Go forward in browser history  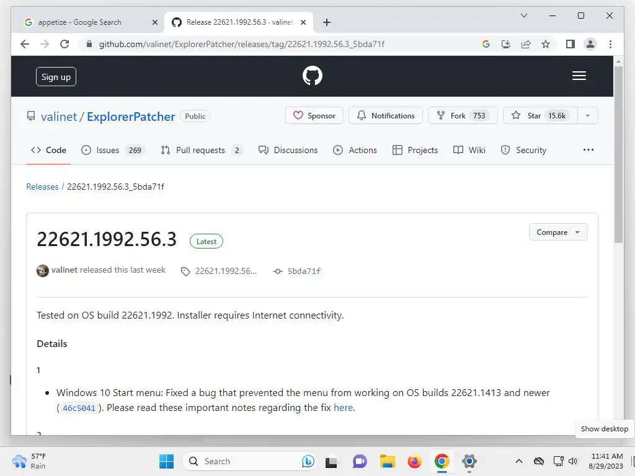click(x=45, y=44)
